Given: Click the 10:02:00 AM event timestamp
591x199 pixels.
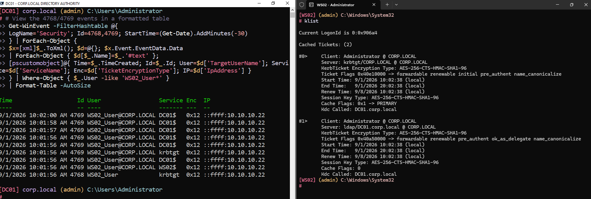Looking at the screenshot, I should [33, 115].
